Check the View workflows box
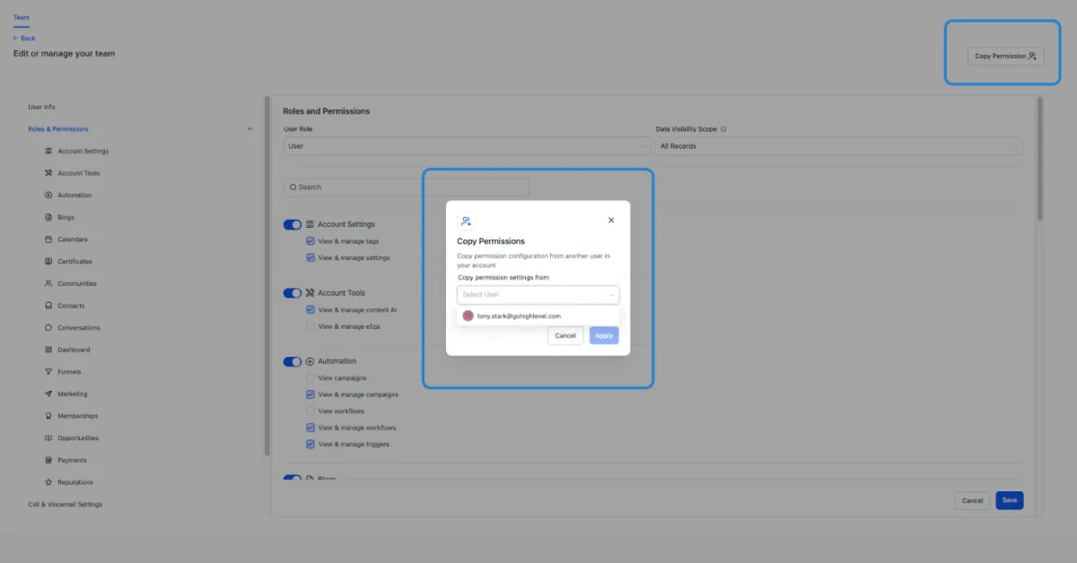1077x563 pixels. [311, 411]
